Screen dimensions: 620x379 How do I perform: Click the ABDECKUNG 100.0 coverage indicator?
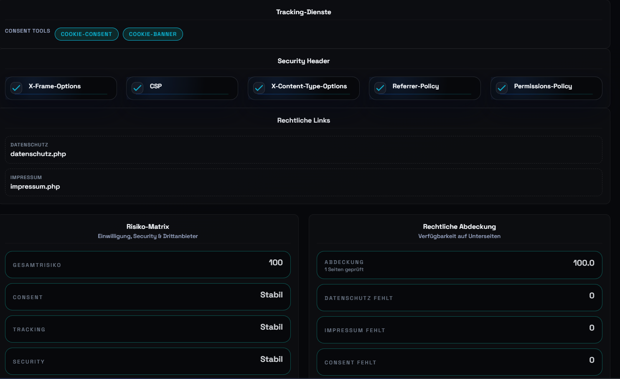click(x=459, y=265)
